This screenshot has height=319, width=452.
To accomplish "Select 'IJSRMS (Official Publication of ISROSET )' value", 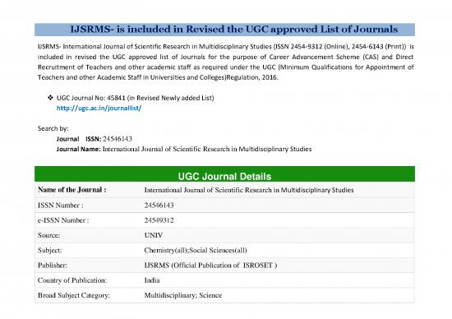I will pyautogui.click(x=210, y=266).
